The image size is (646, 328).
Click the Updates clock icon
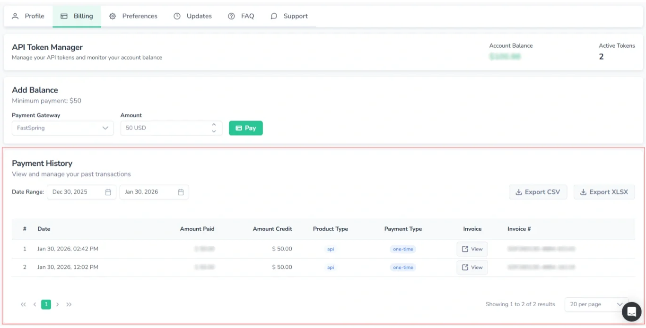177,16
